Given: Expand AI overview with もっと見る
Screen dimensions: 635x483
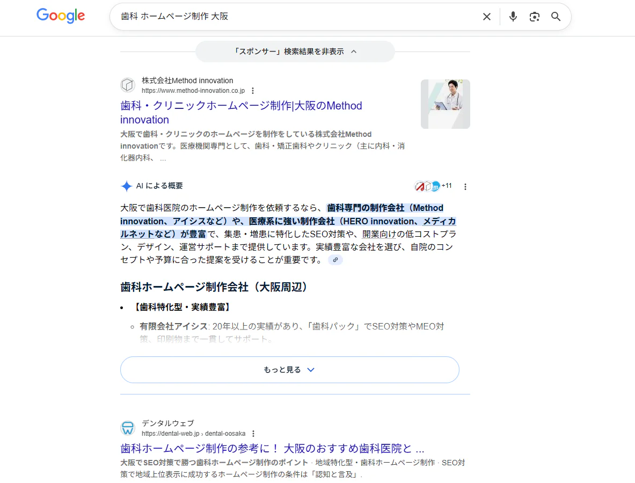Looking at the screenshot, I should [289, 370].
